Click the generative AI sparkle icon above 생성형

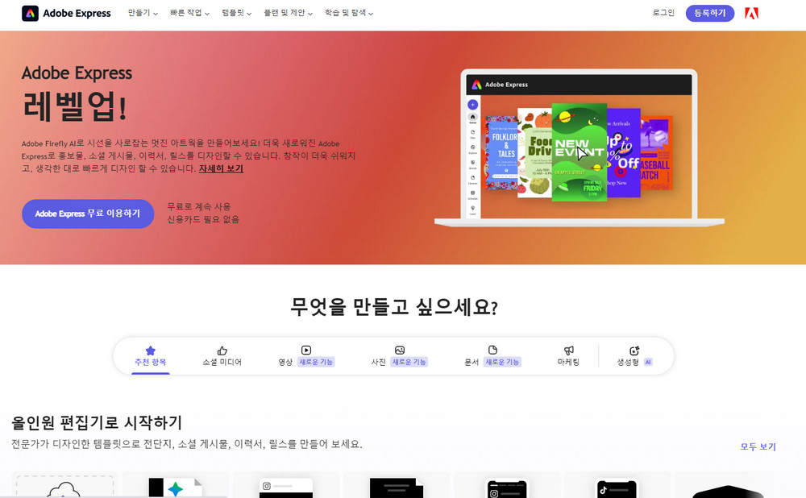click(634, 351)
